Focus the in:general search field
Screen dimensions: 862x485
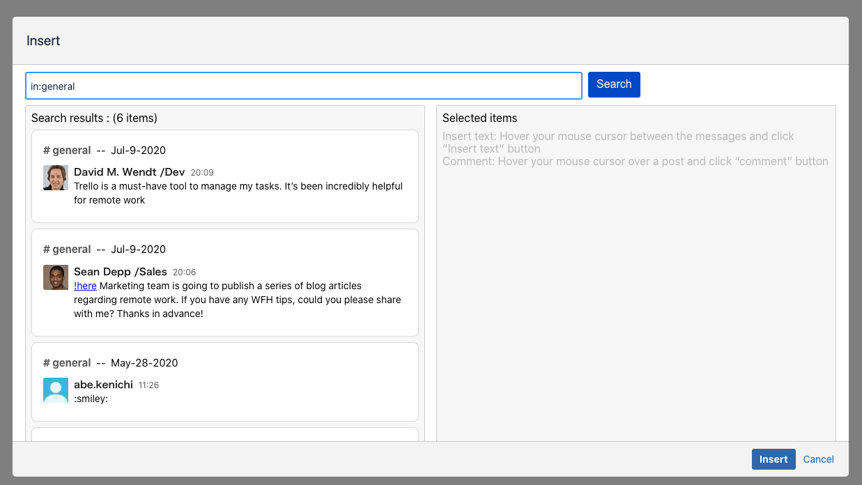(x=304, y=86)
